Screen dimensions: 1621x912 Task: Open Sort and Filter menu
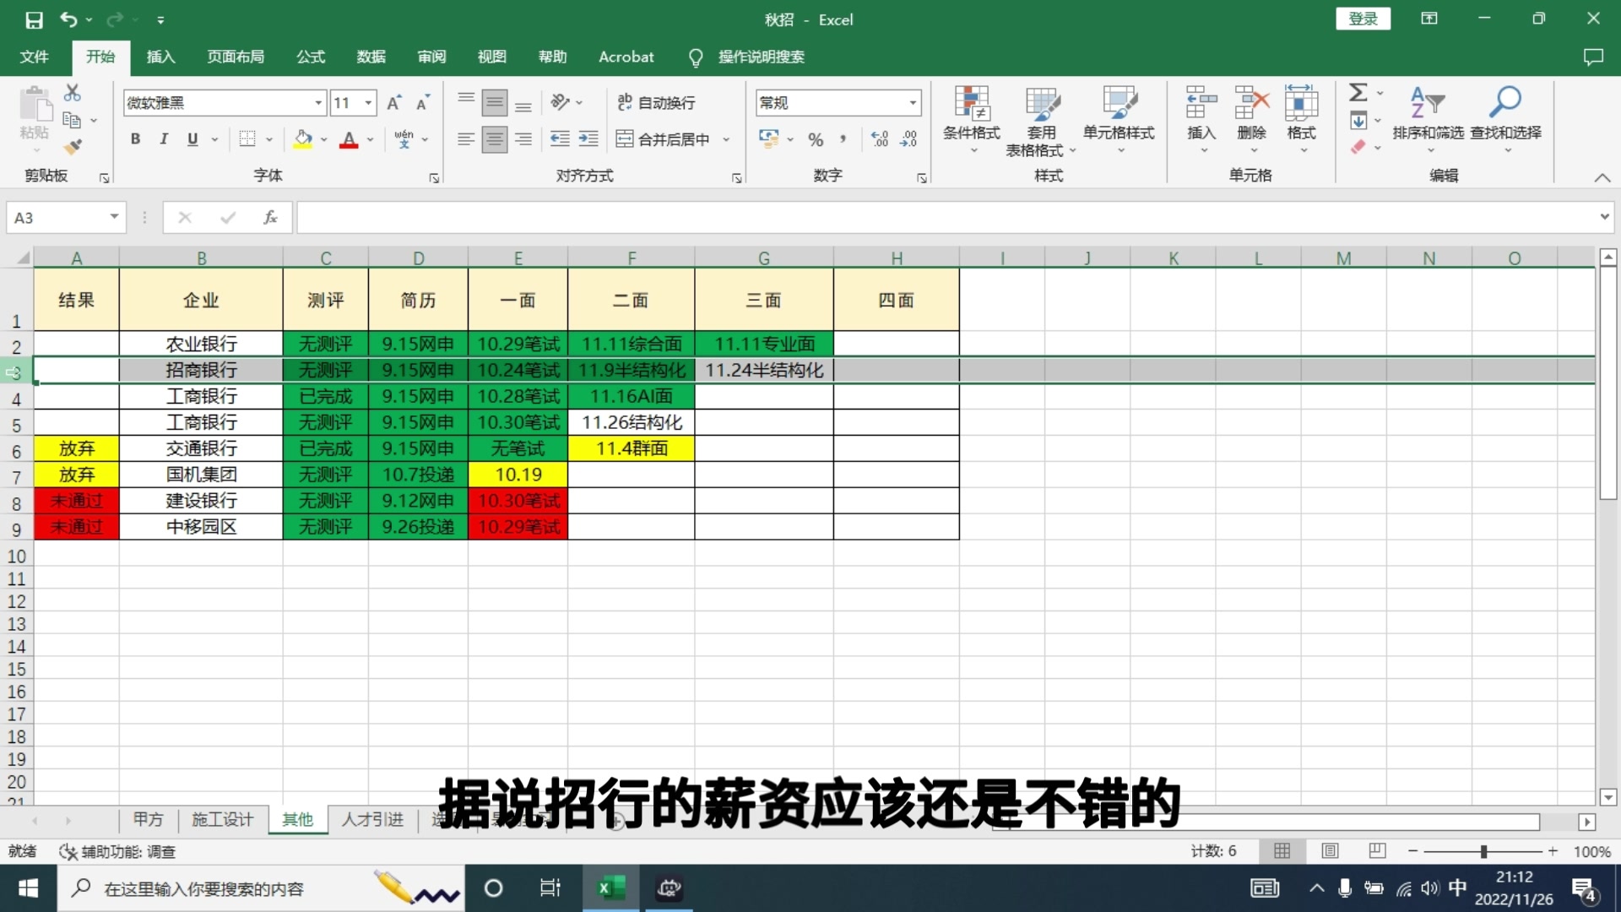[x=1428, y=118]
